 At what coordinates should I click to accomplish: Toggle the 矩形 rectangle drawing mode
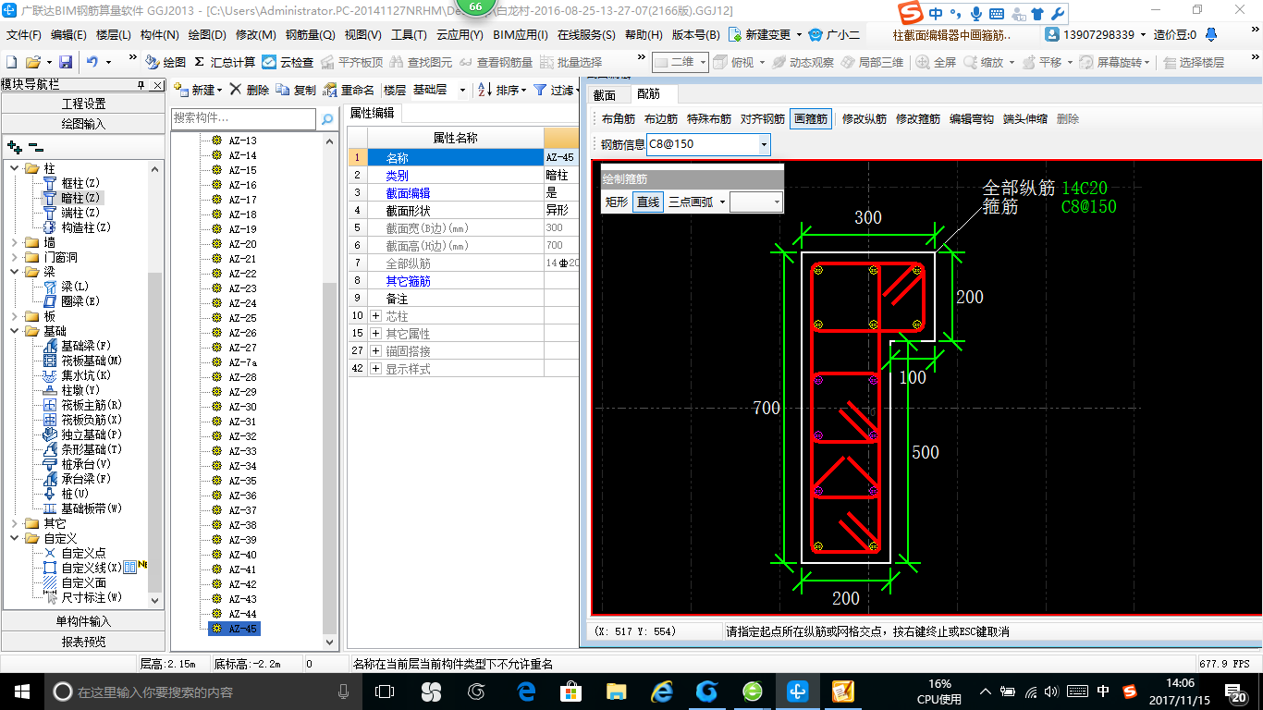pyautogui.click(x=617, y=202)
